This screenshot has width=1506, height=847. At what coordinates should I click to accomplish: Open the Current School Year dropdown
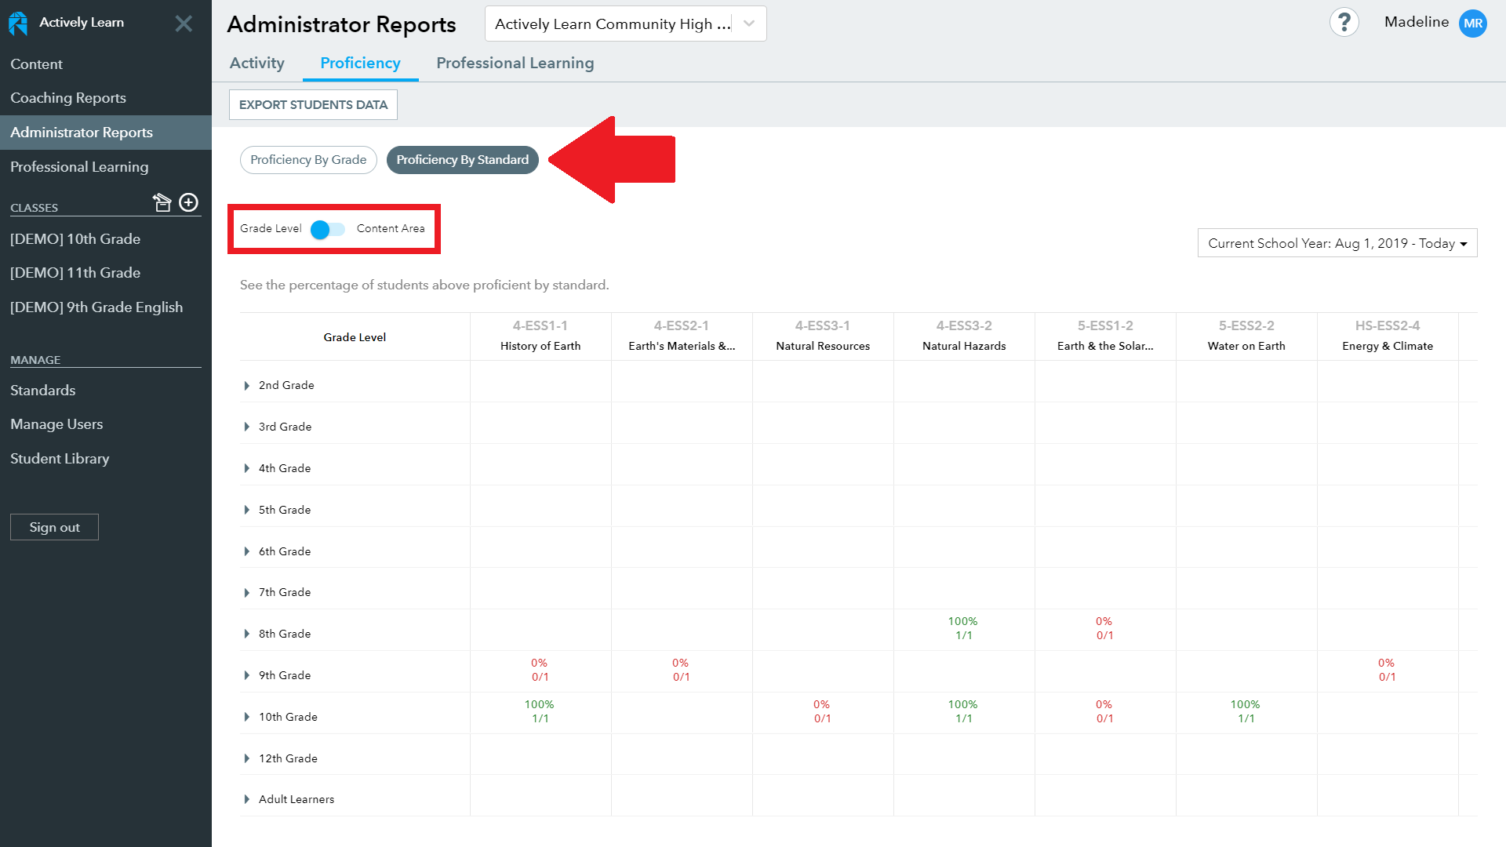pos(1337,243)
